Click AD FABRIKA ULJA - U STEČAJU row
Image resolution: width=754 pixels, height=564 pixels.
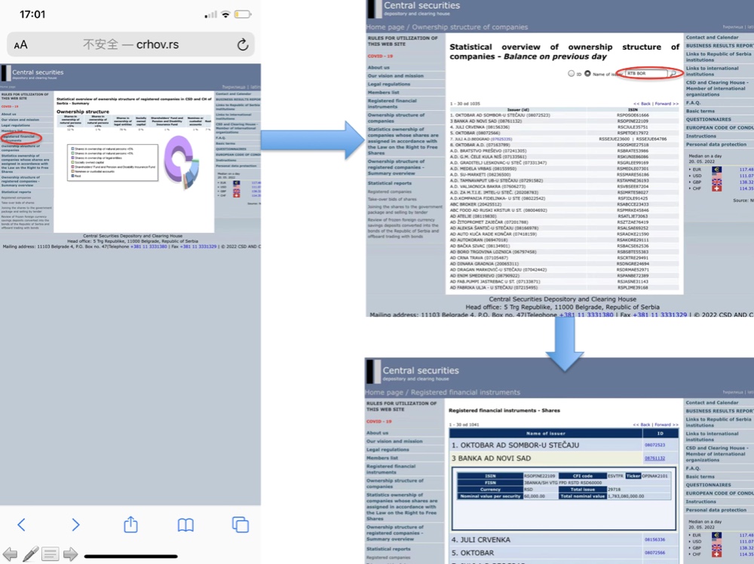pyautogui.click(x=564, y=287)
